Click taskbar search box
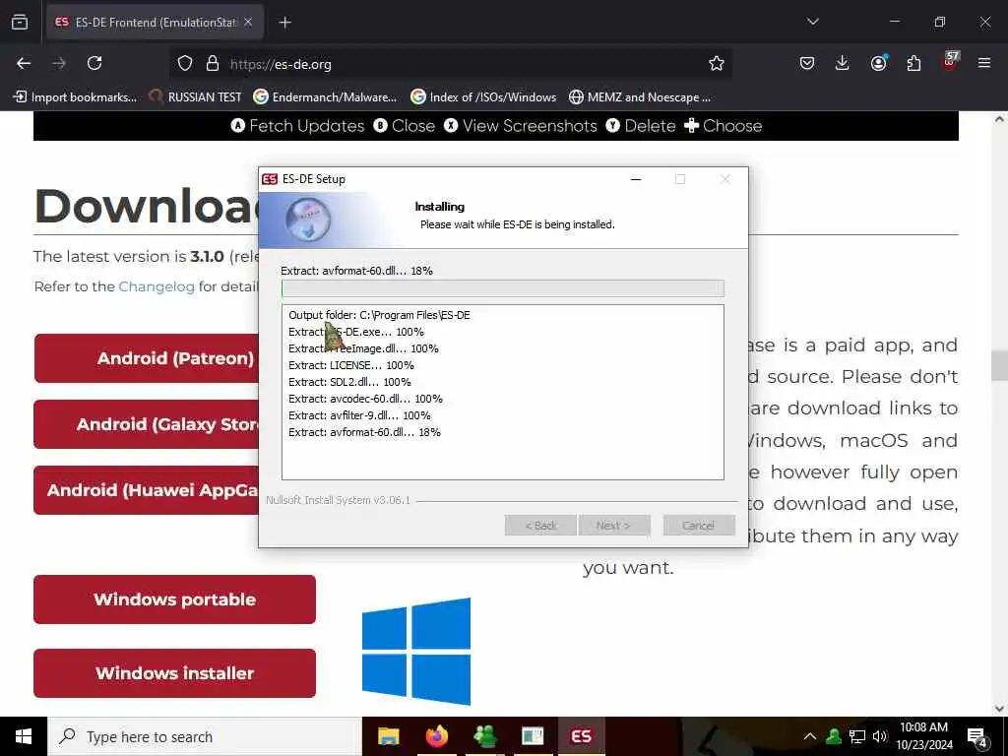 [x=205, y=736]
